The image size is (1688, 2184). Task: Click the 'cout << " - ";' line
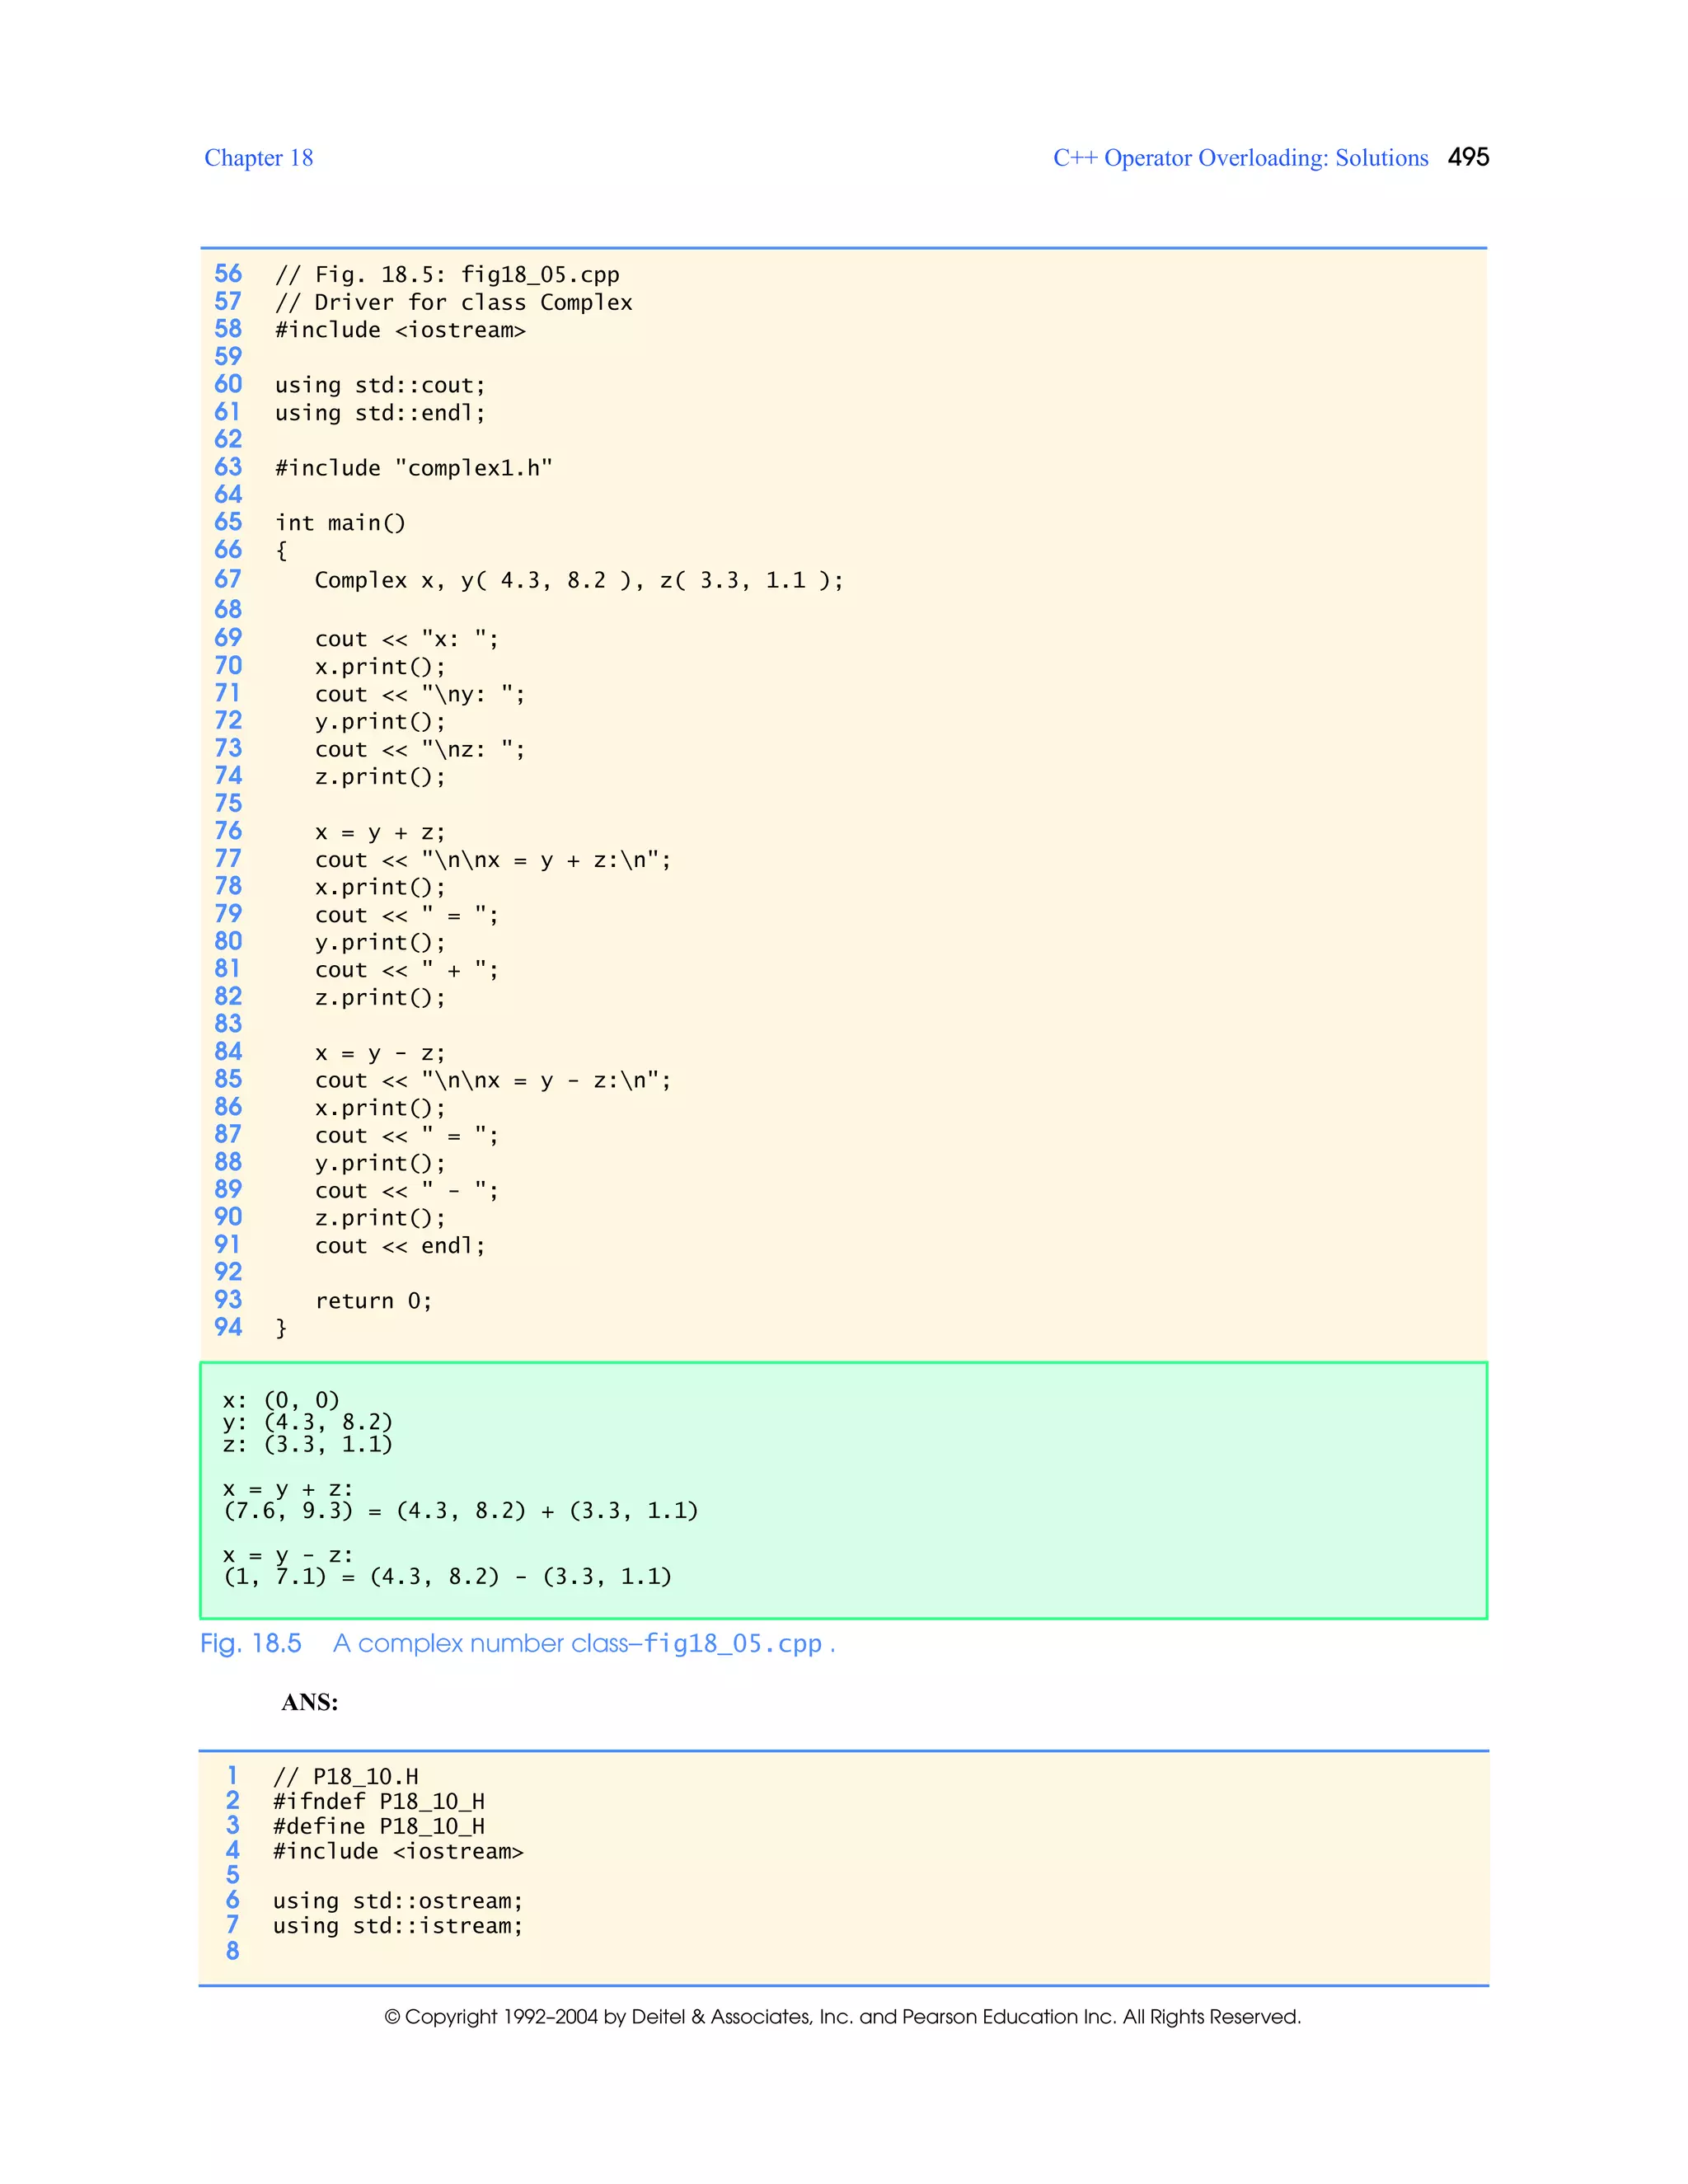click(406, 1191)
